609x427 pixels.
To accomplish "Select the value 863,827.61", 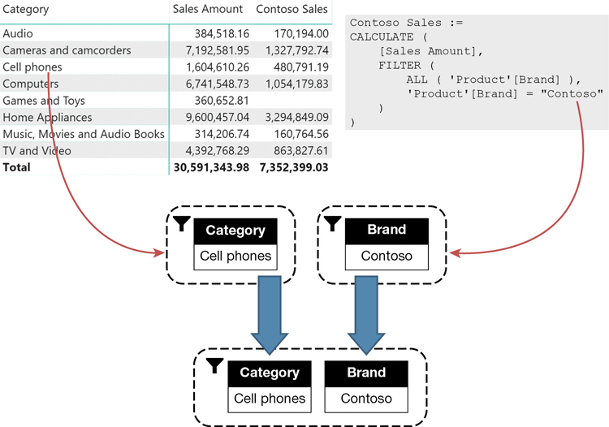I will click(x=301, y=151).
